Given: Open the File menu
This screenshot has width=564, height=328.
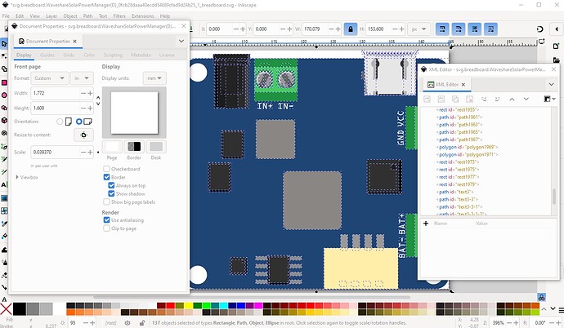Looking at the screenshot, I should pyautogui.click(x=6, y=16).
